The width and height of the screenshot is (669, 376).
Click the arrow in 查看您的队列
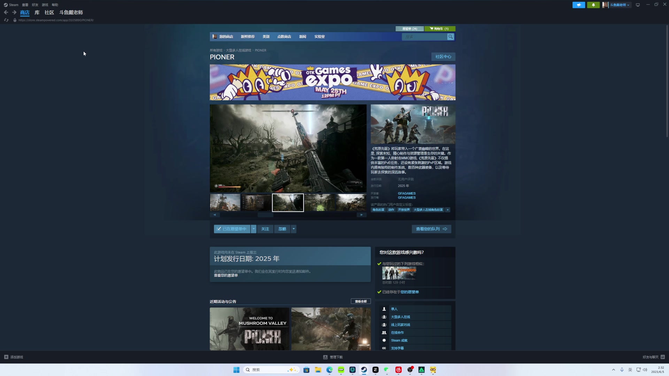(x=445, y=229)
